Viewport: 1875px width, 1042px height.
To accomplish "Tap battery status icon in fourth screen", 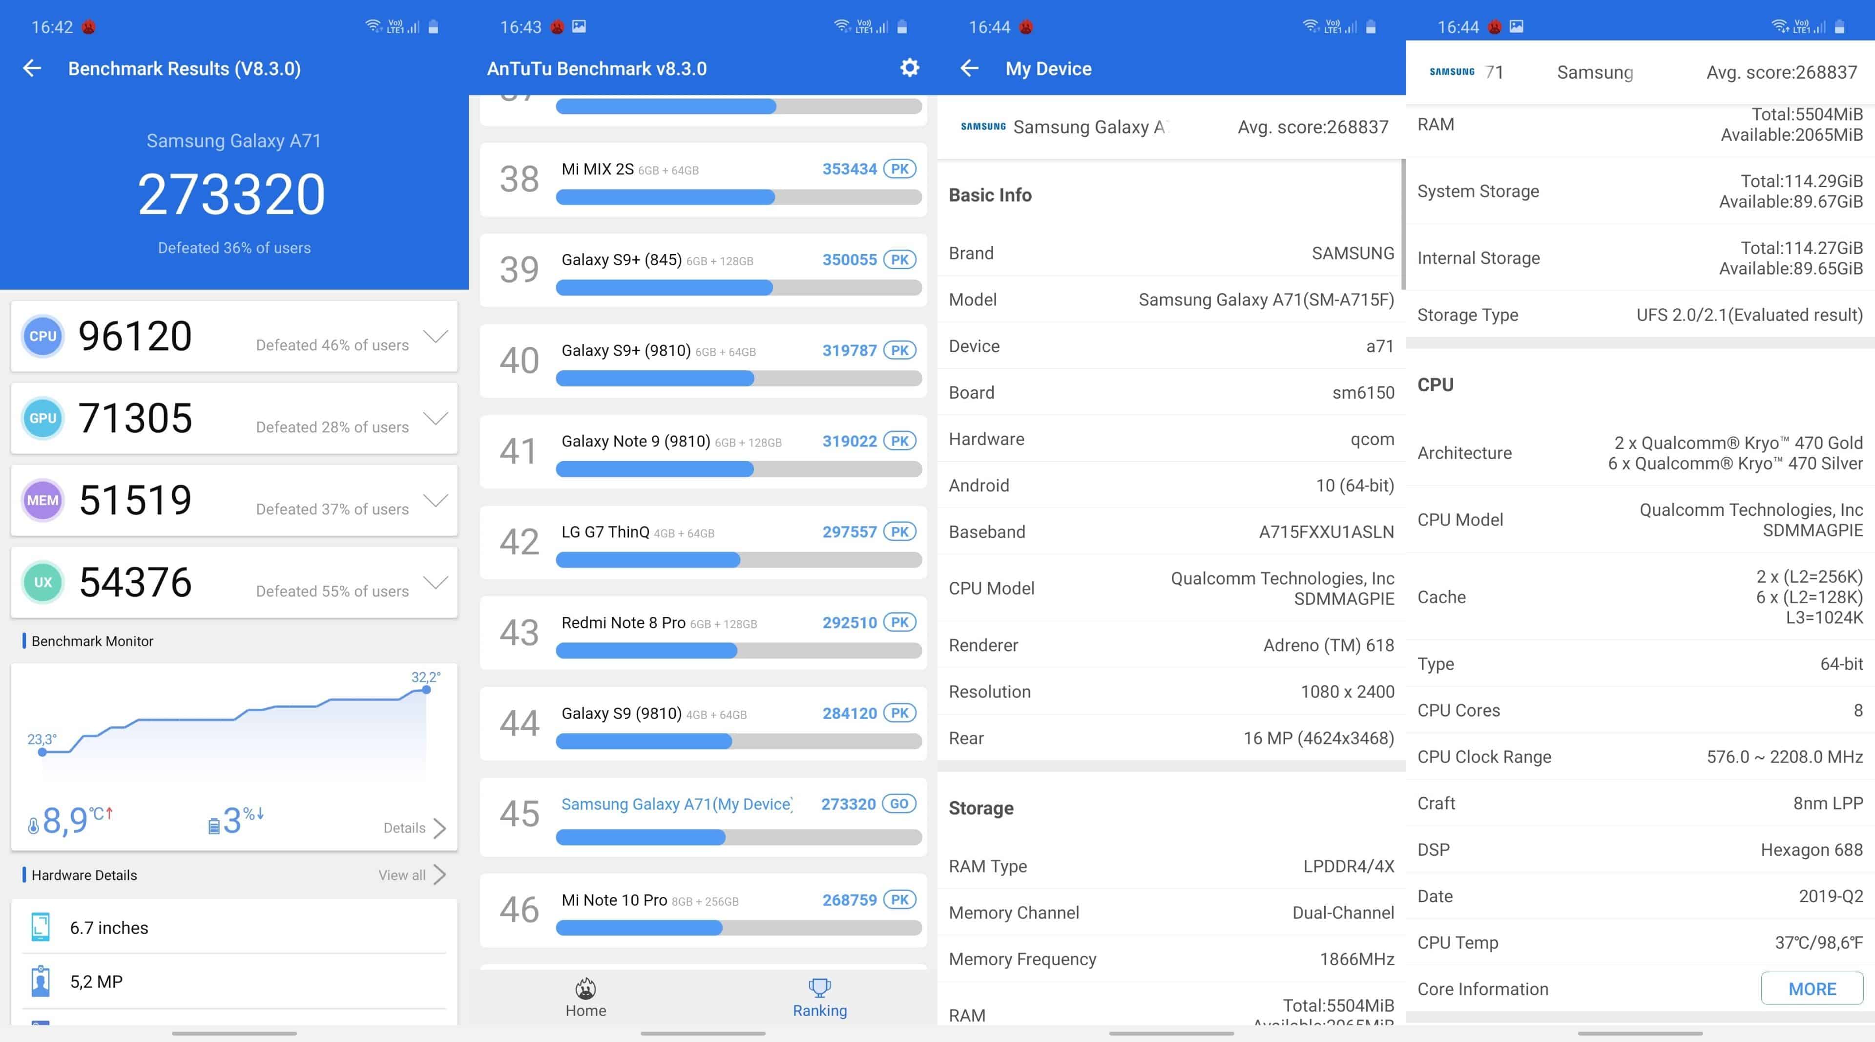I will (1839, 27).
